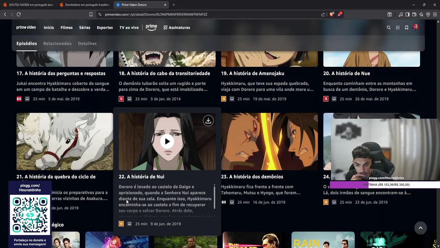This screenshot has width=440, height=248.
Task: Open the browser share page icon
Action: tap(323, 14)
